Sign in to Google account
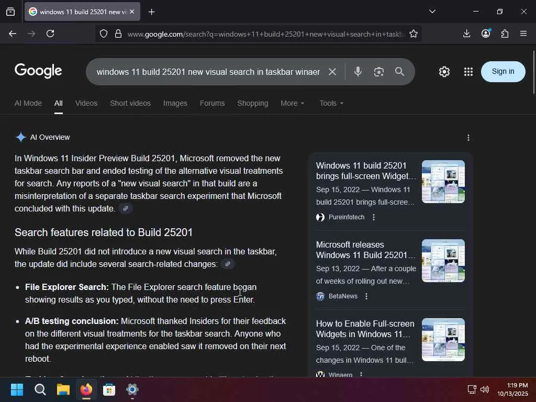 click(503, 71)
